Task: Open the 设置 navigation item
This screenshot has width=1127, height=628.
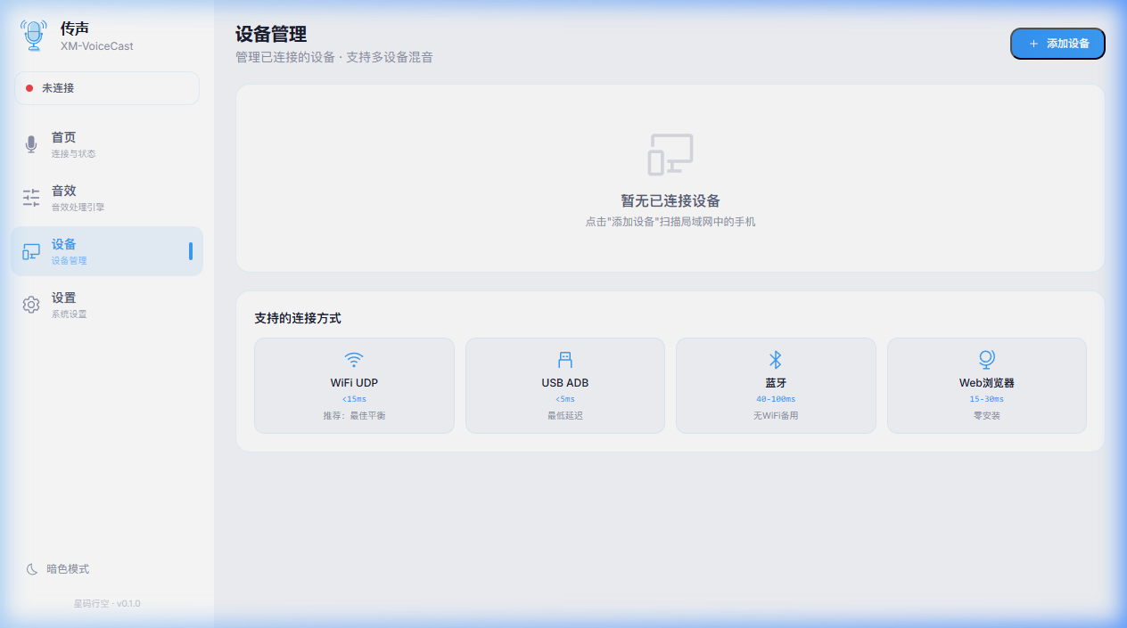Action: pos(107,305)
